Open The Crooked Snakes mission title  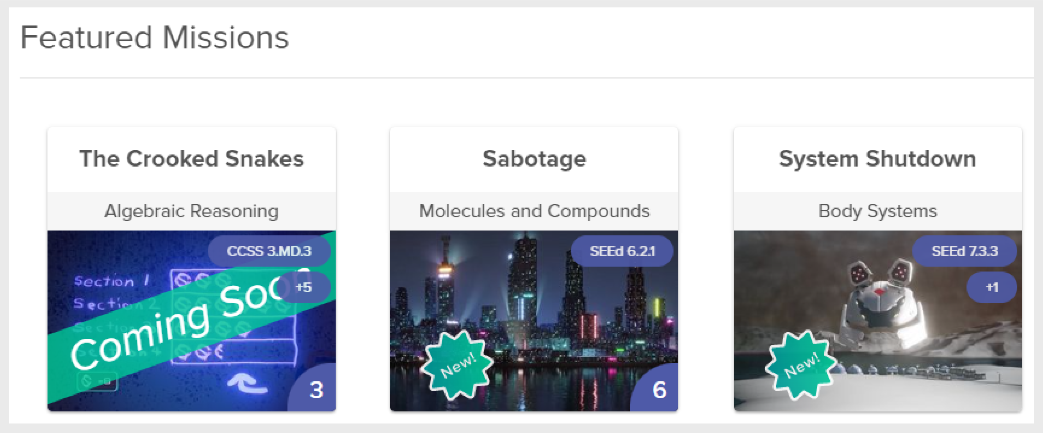coord(191,158)
